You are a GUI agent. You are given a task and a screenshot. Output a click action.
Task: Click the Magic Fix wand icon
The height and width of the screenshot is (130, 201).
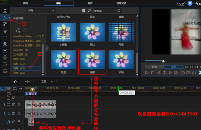point(15,82)
